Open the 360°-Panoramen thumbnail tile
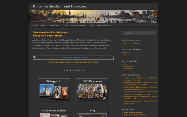187x117 pixels. [92, 90]
